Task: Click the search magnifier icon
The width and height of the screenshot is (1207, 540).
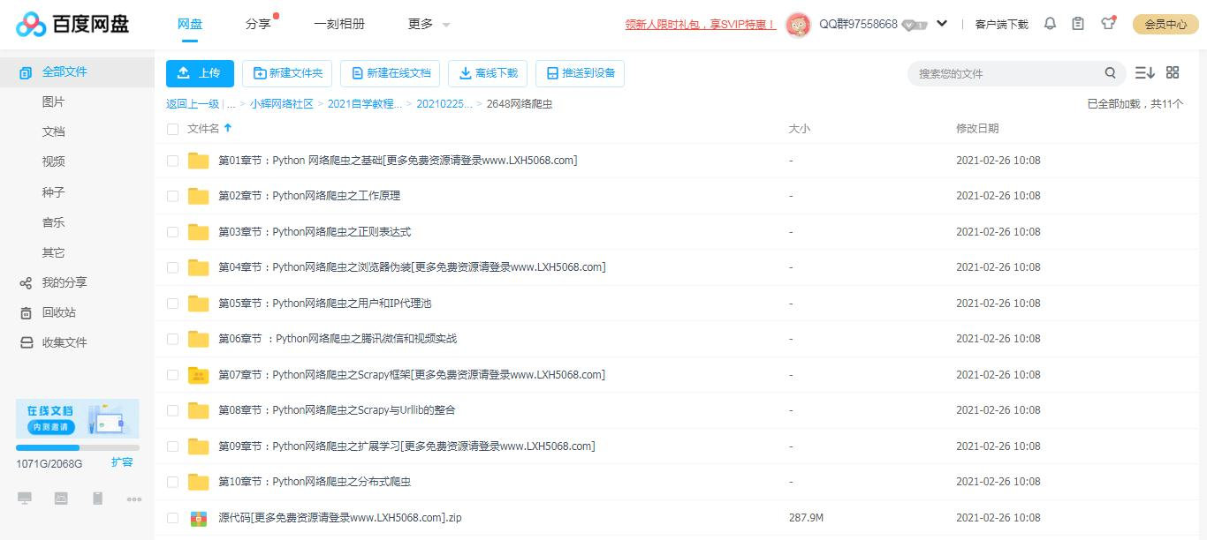Action: pos(1110,73)
